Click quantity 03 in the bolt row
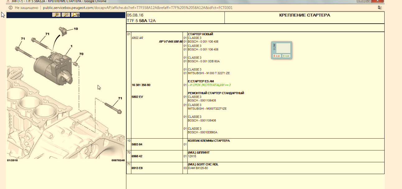The width and height of the screenshot is (402, 189). [x=185, y=168]
